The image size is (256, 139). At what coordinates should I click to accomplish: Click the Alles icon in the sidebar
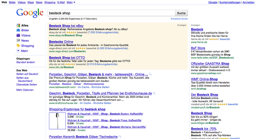(x=18, y=25)
